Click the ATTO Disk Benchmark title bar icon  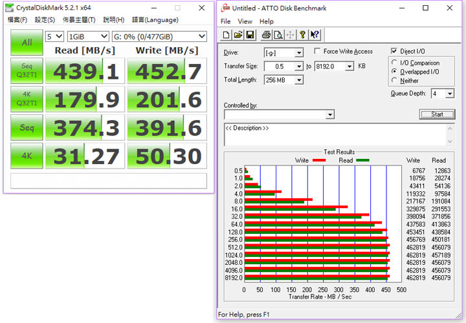[226, 8]
